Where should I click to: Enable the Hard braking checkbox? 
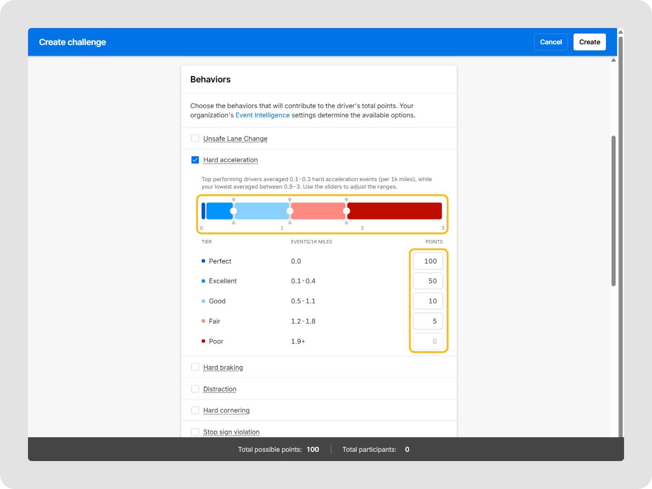point(195,368)
